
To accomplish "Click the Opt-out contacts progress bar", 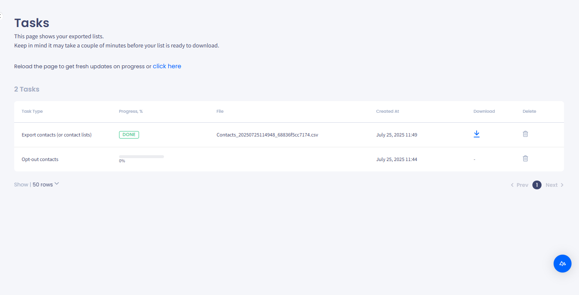I will coord(142,156).
